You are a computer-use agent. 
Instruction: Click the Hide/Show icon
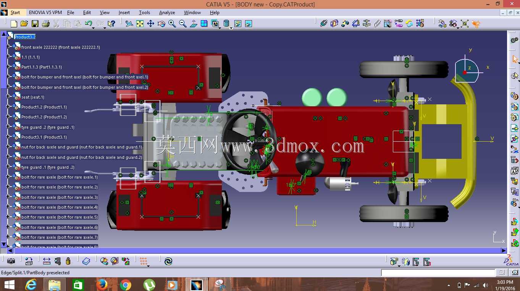click(x=237, y=24)
